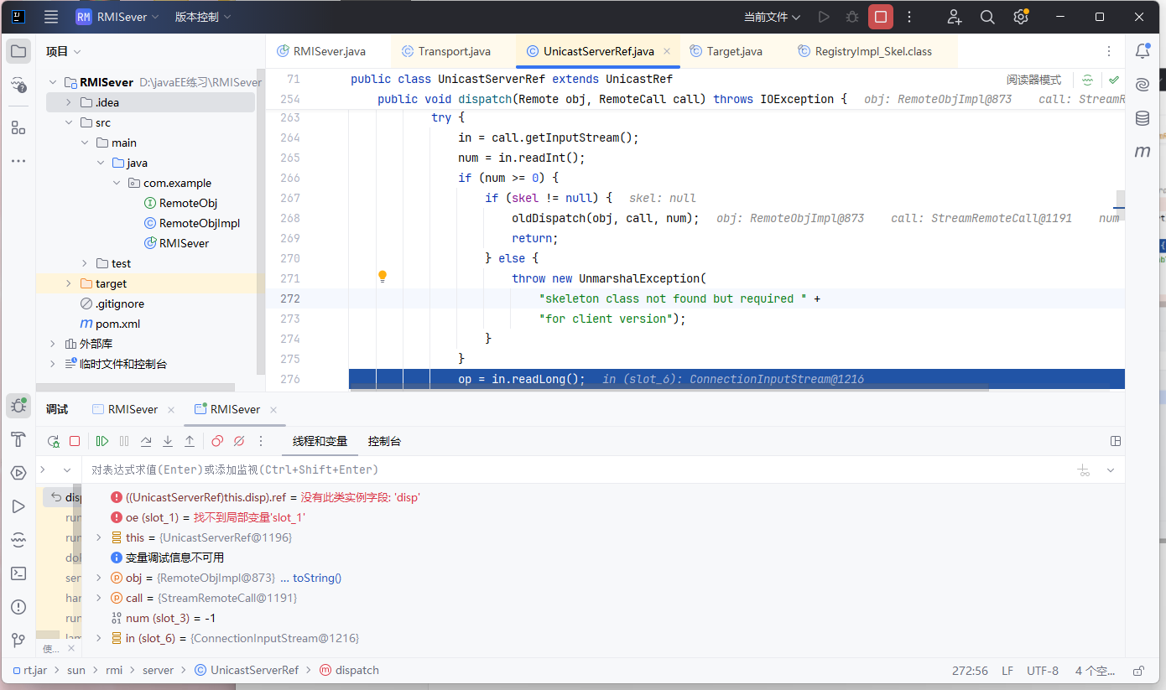Open the Maven tool window
Image resolution: width=1166 pixels, height=690 pixels.
pos(1142,152)
